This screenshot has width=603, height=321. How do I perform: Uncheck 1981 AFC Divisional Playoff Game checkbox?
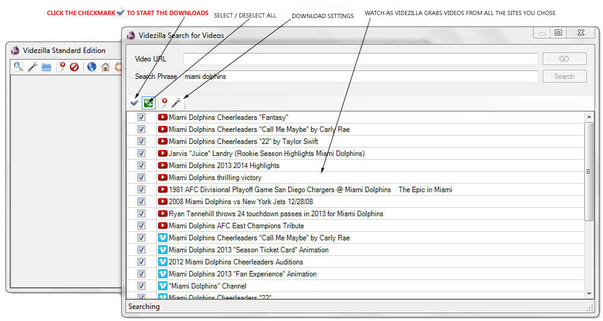coord(142,189)
